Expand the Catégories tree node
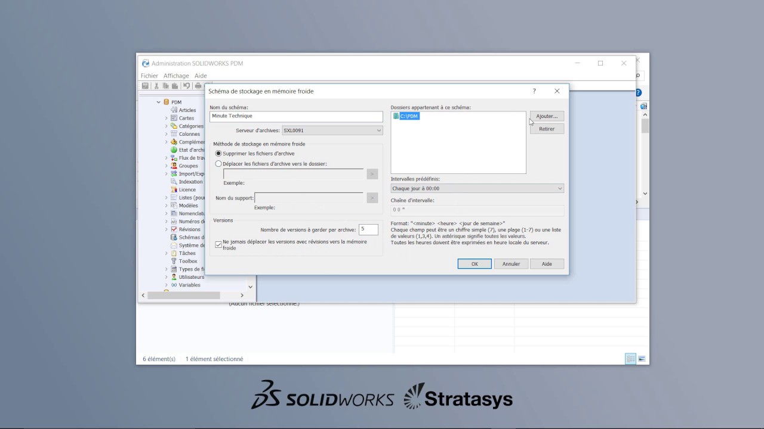 (x=167, y=126)
